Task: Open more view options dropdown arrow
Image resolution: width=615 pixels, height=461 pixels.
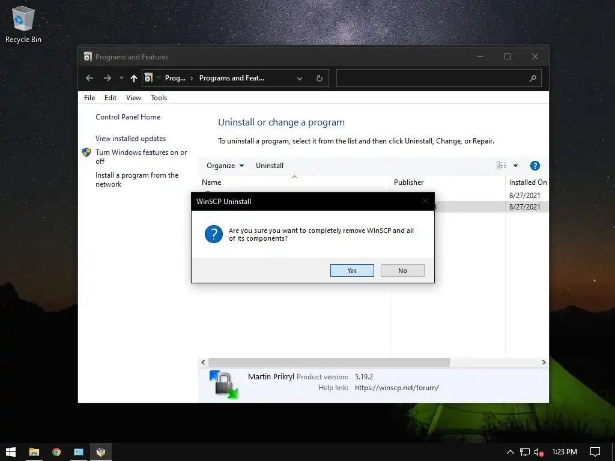Action: coord(516,166)
